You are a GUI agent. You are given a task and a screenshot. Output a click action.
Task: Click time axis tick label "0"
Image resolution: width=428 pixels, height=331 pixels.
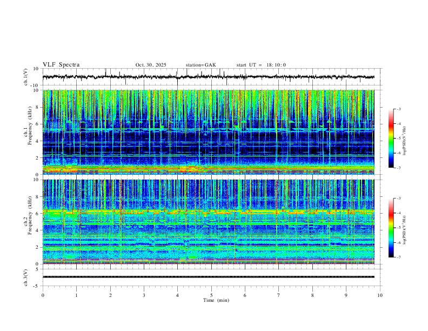(43, 295)
